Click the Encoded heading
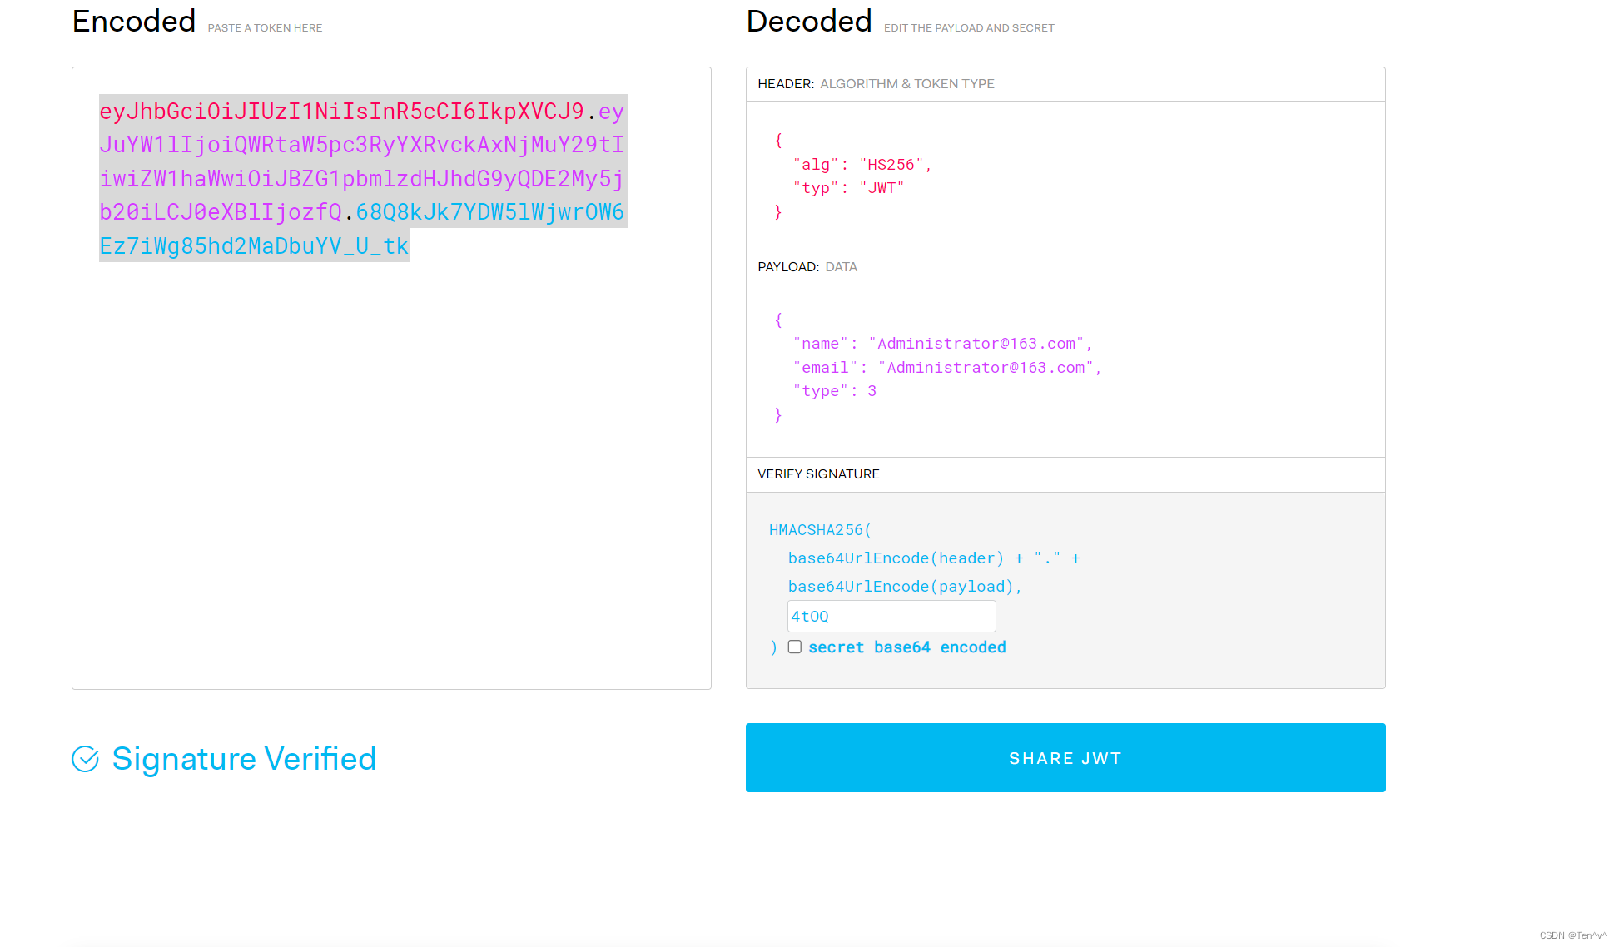The width and height of the screenshot is (1619, 947). coord(134,21)
